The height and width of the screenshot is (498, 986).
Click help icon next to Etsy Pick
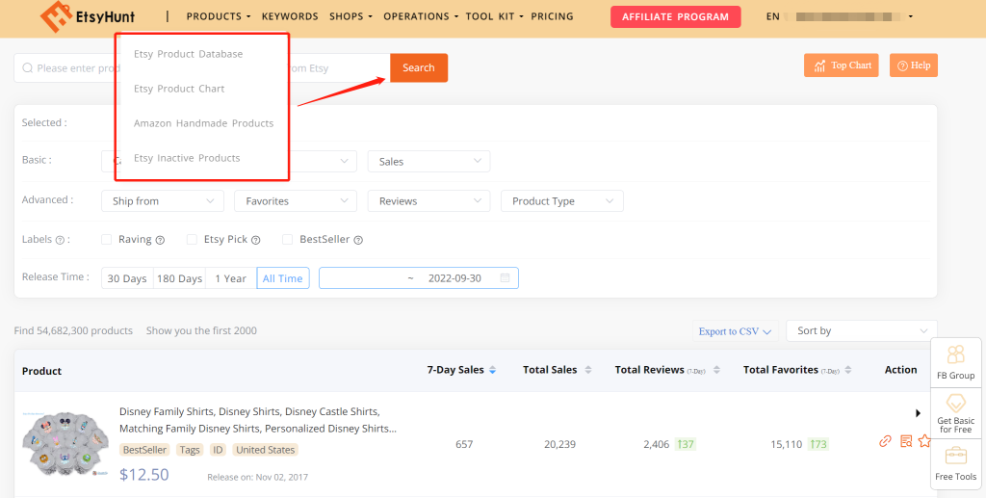[x=256, y=240]
